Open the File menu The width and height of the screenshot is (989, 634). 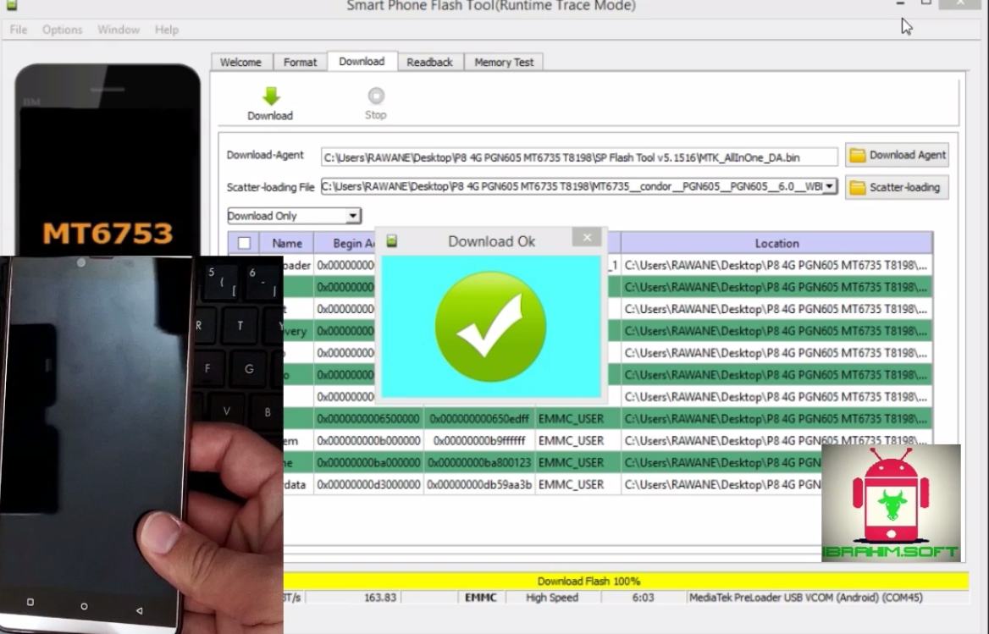point(19,30)
